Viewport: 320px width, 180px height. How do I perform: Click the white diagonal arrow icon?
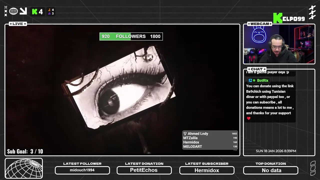tap(23, 11)
